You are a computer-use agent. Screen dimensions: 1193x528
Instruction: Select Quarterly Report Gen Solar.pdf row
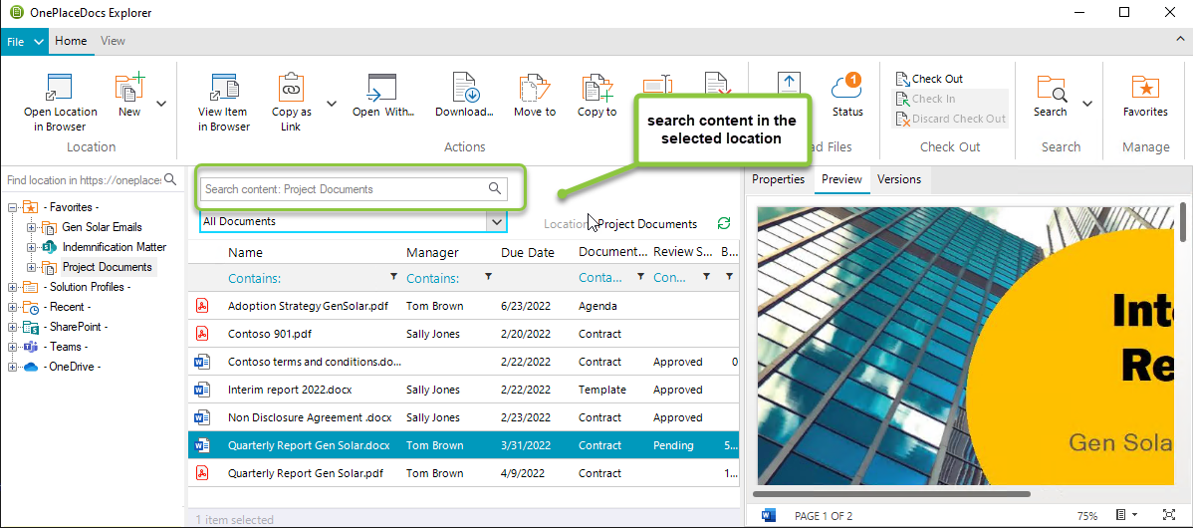[463, 473]
